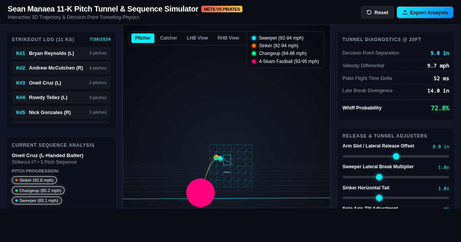
Task: Adjust the Sweeper Lateral Break Multiplier slider
Action: click(x=396, y=177)
